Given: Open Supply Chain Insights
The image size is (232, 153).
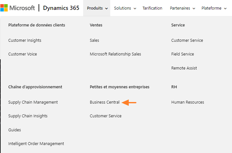Looking at the screenshot, I should click(28, 116).
